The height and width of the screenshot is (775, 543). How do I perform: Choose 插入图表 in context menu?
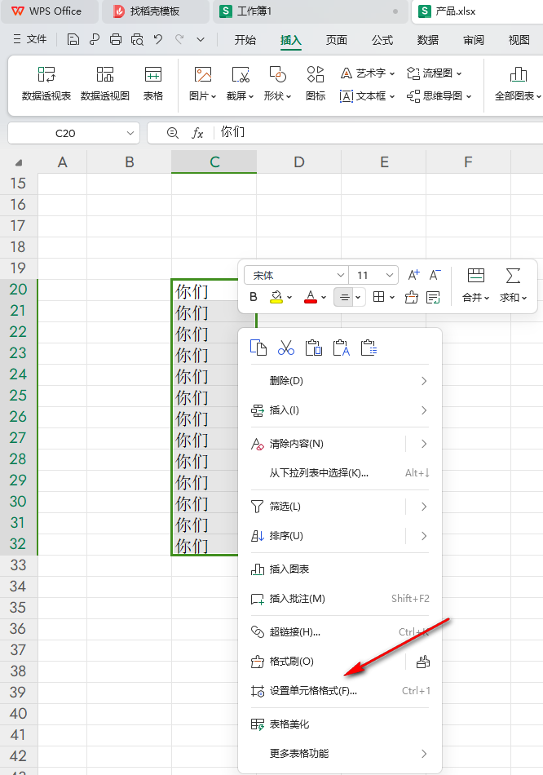(341, 569)
